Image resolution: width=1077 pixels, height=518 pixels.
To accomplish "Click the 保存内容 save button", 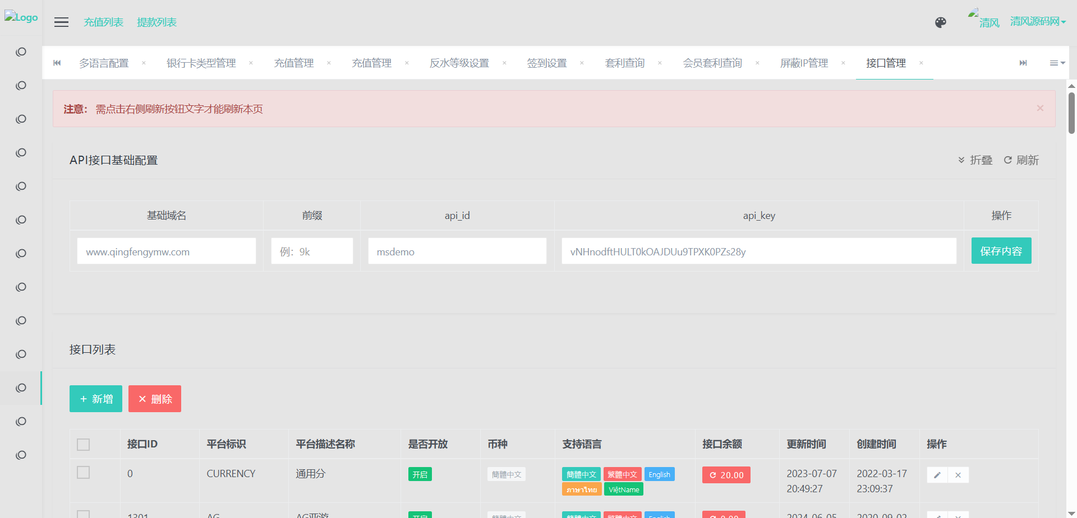I will [1001, 251].
